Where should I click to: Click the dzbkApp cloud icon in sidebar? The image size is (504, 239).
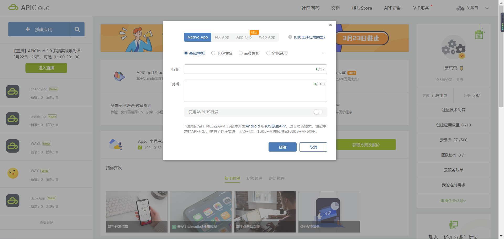click(12, 201)
